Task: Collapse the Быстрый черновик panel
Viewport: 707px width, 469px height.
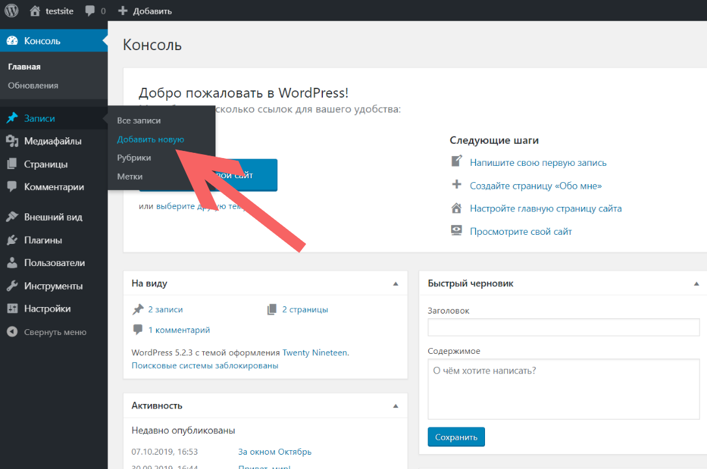Action: tap(696, 284)
